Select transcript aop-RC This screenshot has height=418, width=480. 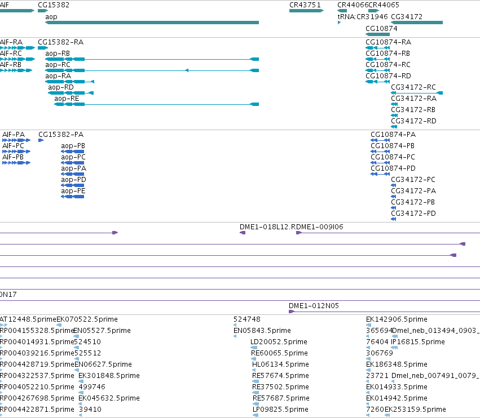click(152, 70)
